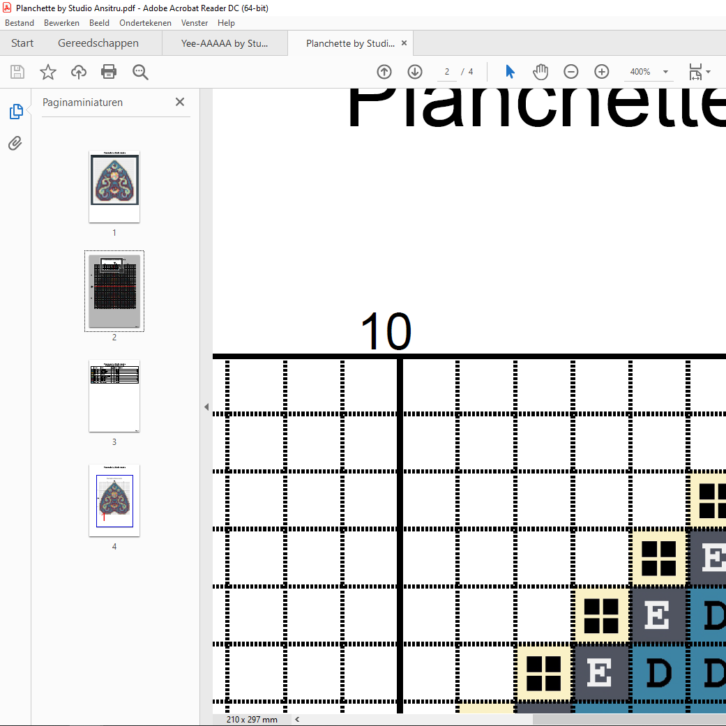Click the Save file icon

pyautogui.click(x=17, y=72)
